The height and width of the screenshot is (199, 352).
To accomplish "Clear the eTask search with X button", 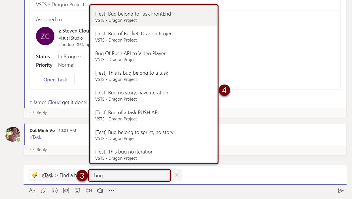I will click(177, 175).
